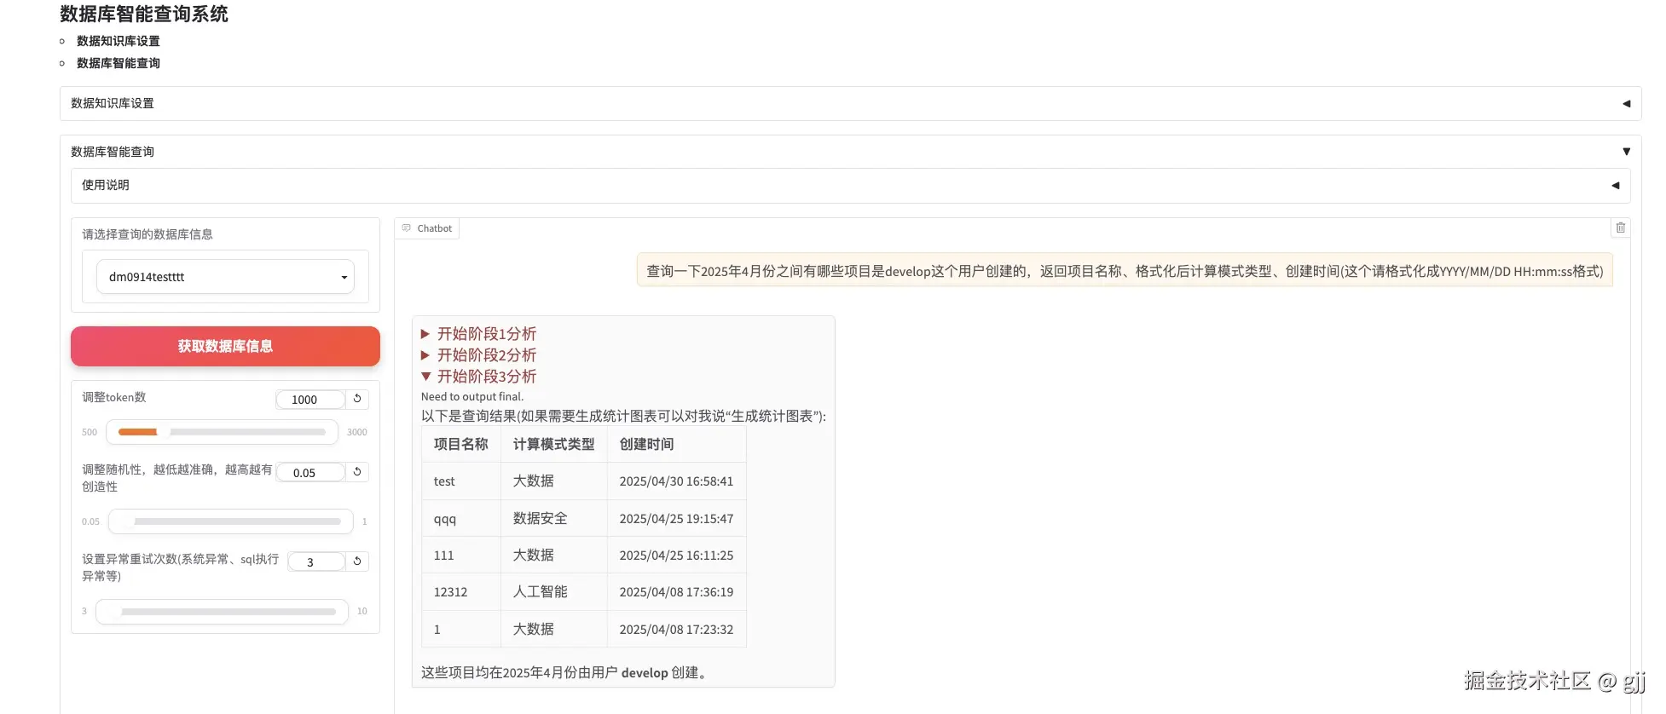Expand 开始阶段2分析 details
The height and width of the screenshot is (714, 1666).
479,355
